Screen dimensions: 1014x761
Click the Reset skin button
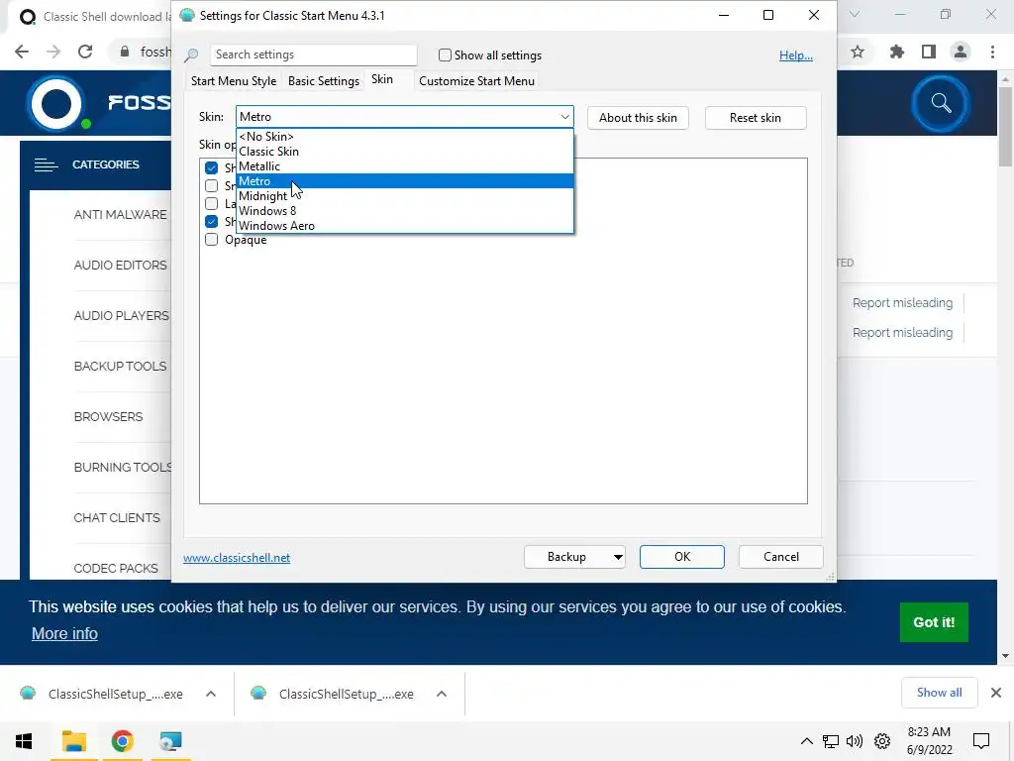(x=756, y=118)
